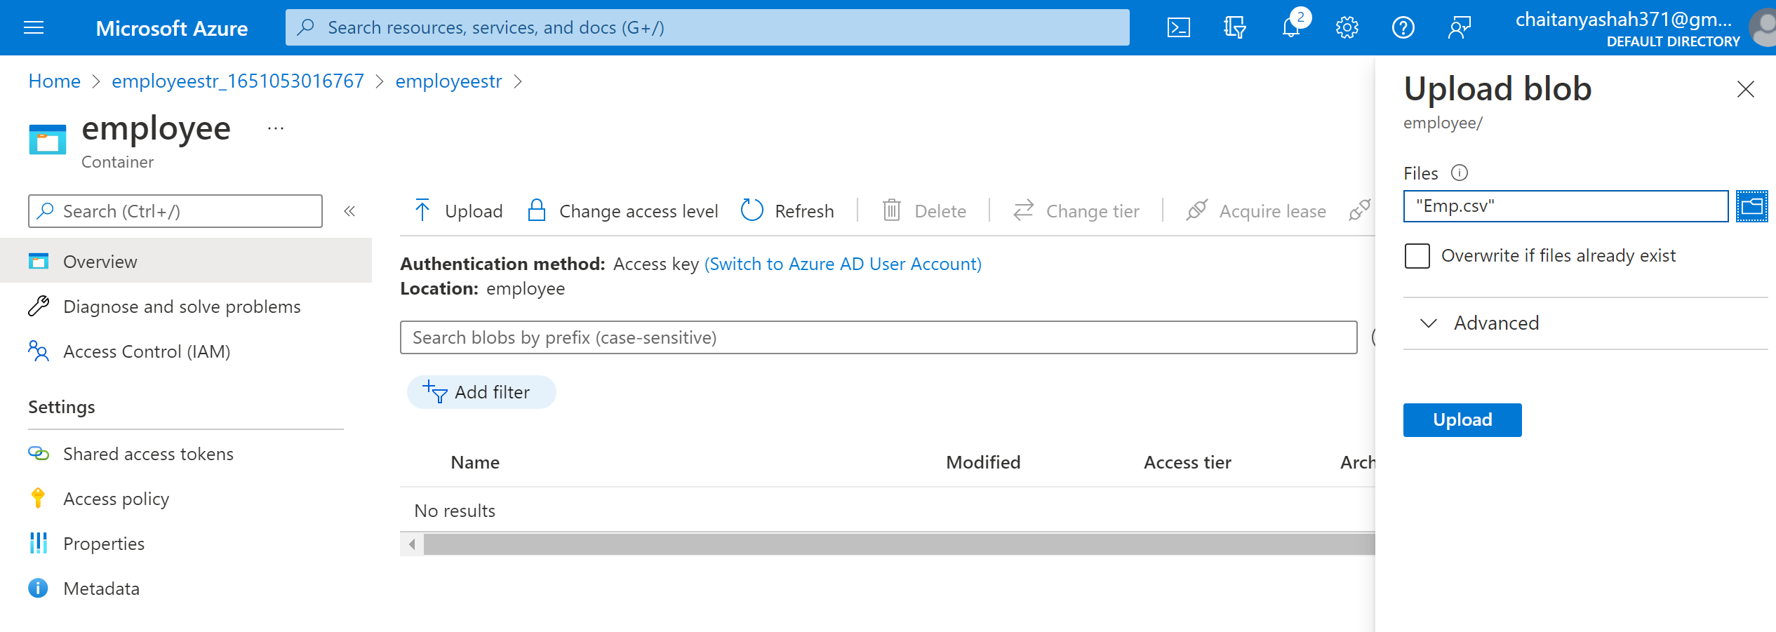Open portal settings gear
Viewport: 1776px width, 632px height.
1347,27
